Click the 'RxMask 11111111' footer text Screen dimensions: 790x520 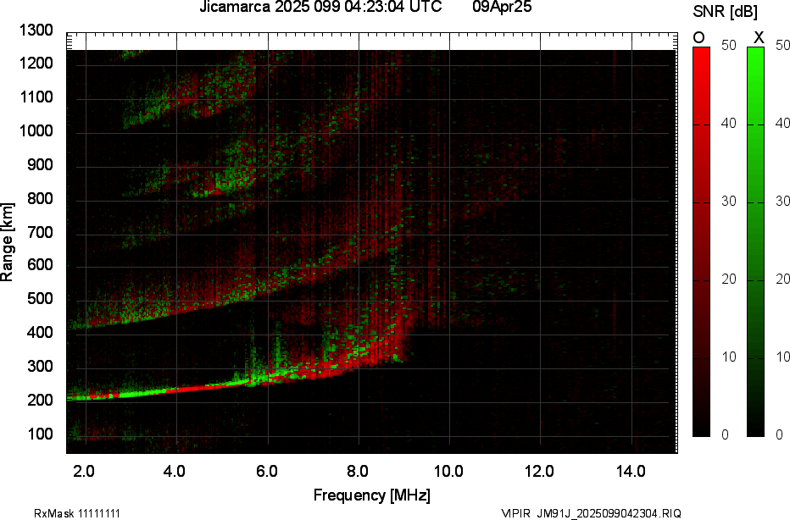77,513
